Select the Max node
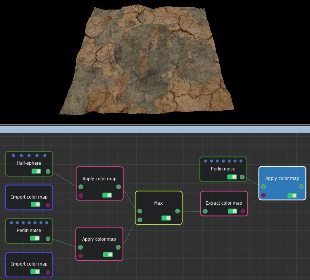Viewport: 310px width, 280px height. click(158, 203)
